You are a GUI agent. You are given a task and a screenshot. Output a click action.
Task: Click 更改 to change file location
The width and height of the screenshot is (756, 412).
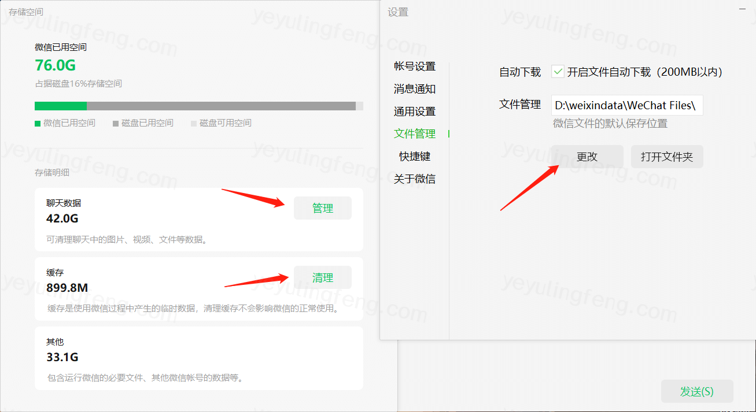(x=587, y=157)
